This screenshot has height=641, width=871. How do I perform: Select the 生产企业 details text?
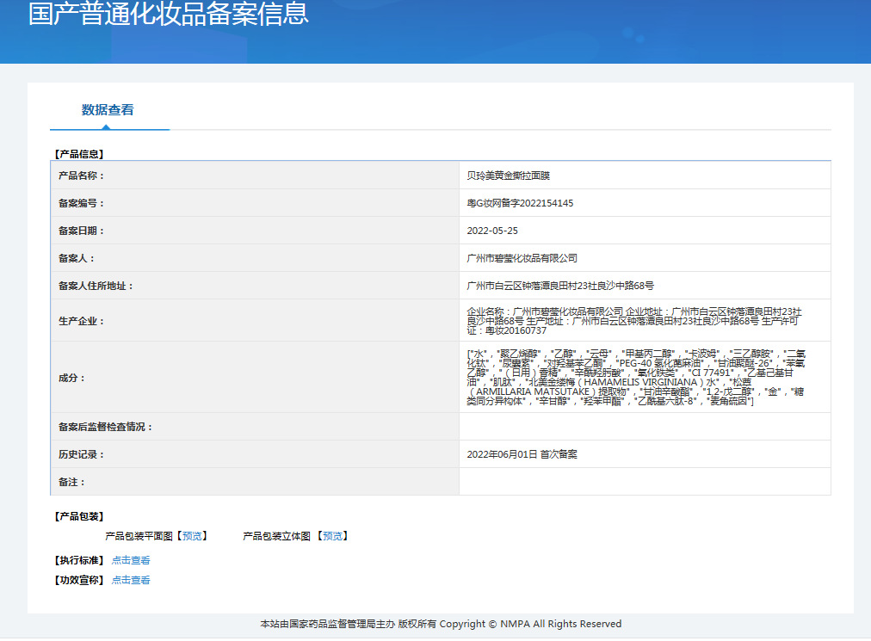634,321
